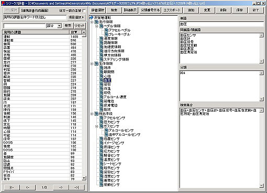Click the icon beside 湿度センサ
The width and height of the screenshot is (267, 193).
coord(102,176)
